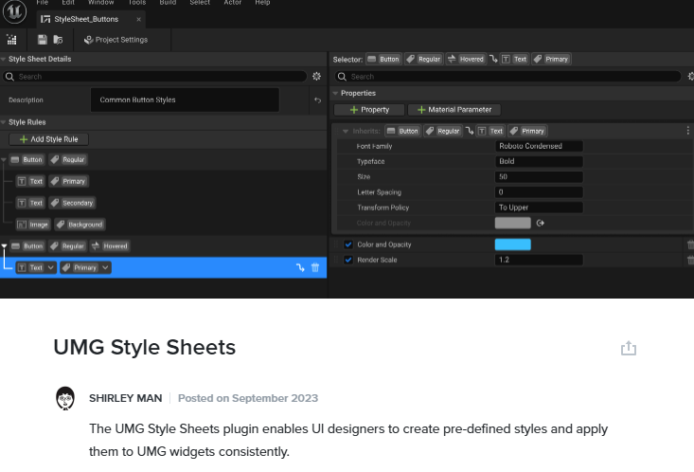Open settings gear in Style Sheet Details
The image size is (694, 472).
coord(316,76)
